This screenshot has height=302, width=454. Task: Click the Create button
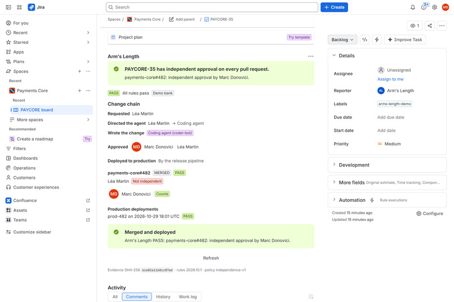point(334,7)
